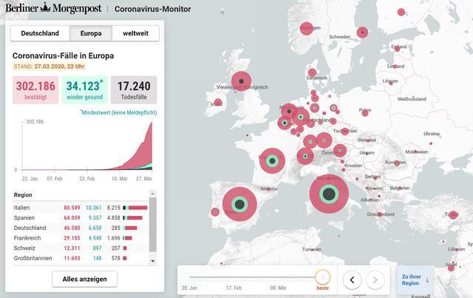Click the Alles anzeigen button
This screenshot has width=473, height=298.
[x=84, y=279]
